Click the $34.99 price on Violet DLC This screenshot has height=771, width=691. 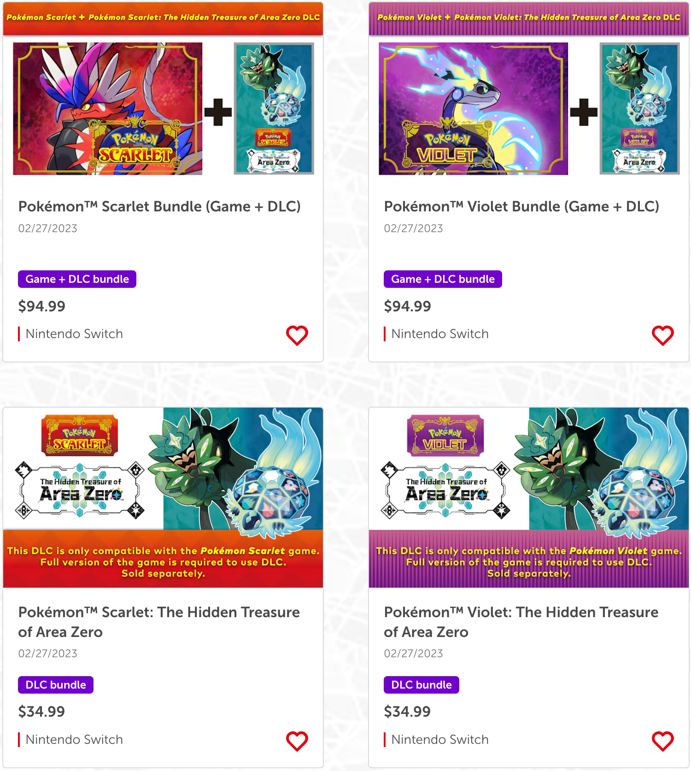click(x=407, y=712)
